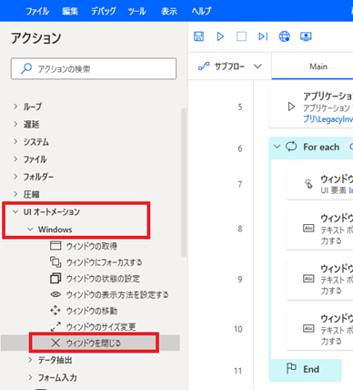The height and width of the screenshot is (390, 353).
Task: Open the desktop recorder icon
Action: click(306, 36)
